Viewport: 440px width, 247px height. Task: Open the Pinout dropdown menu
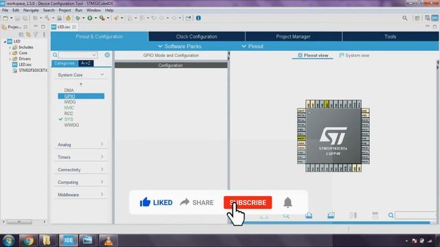[252, 46]
